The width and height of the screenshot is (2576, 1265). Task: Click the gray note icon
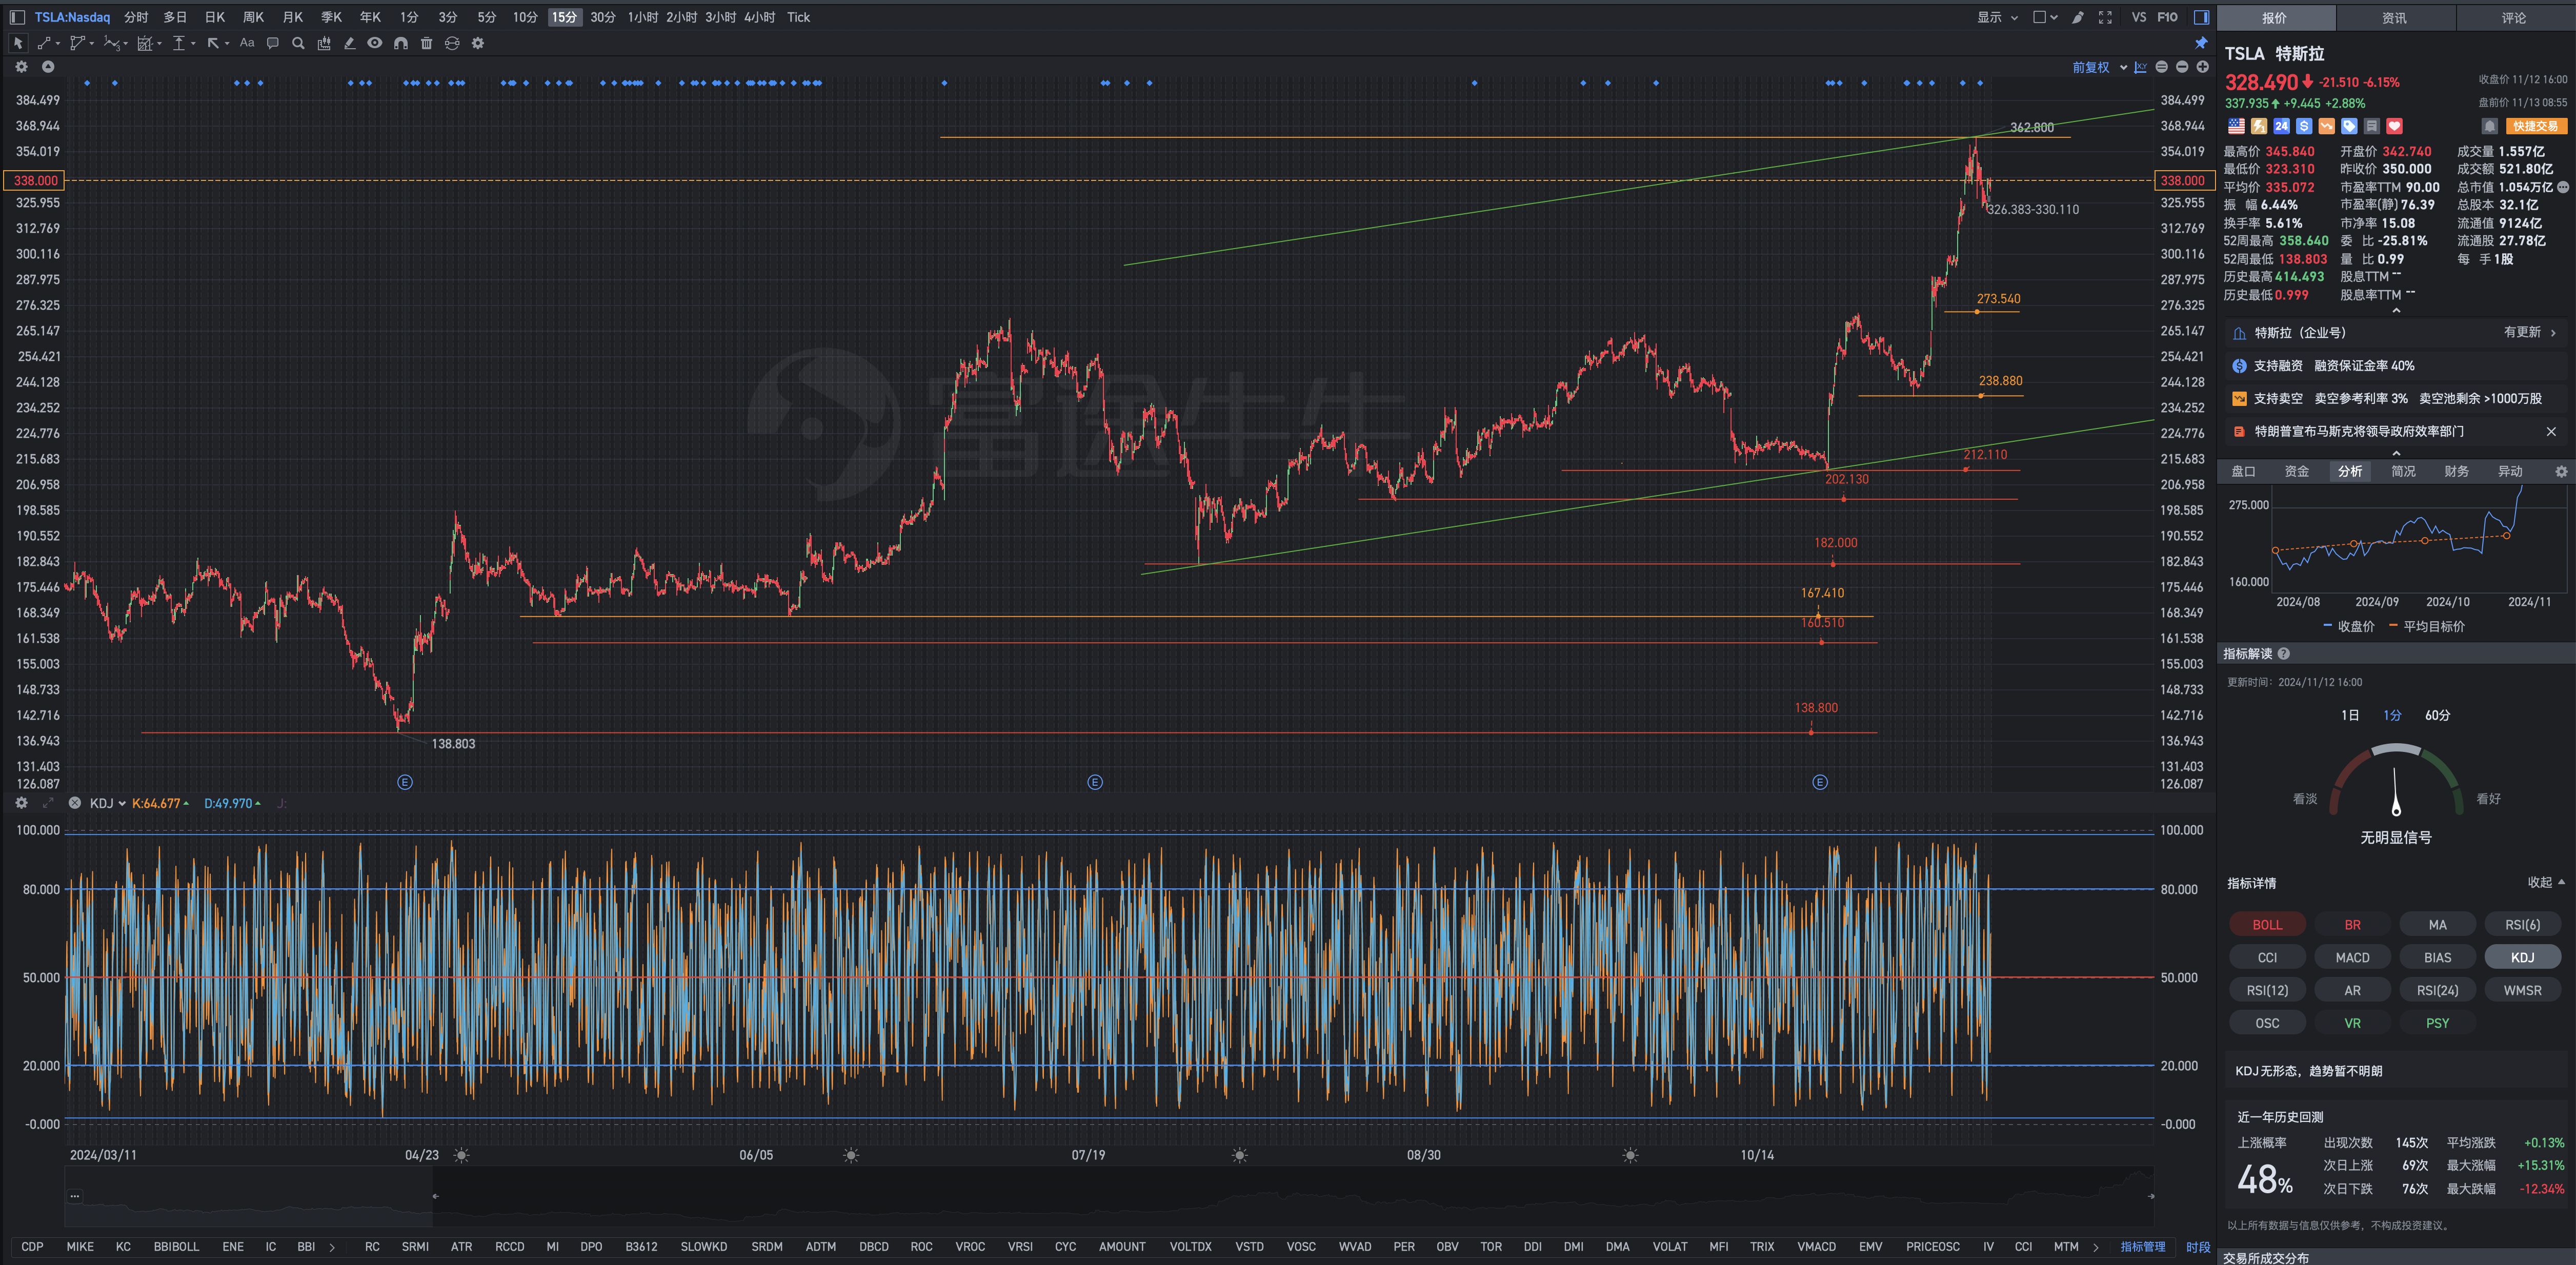tap(2371, 126)
